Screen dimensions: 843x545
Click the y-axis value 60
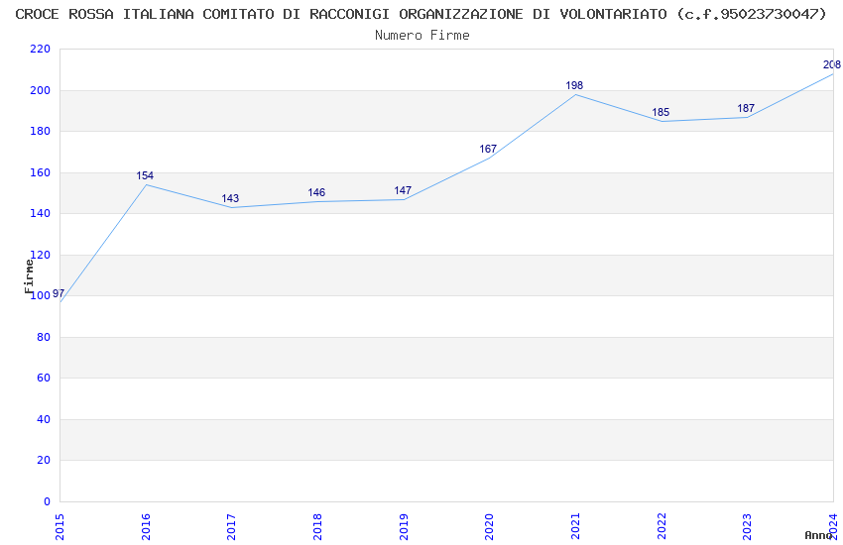[44, 378]
